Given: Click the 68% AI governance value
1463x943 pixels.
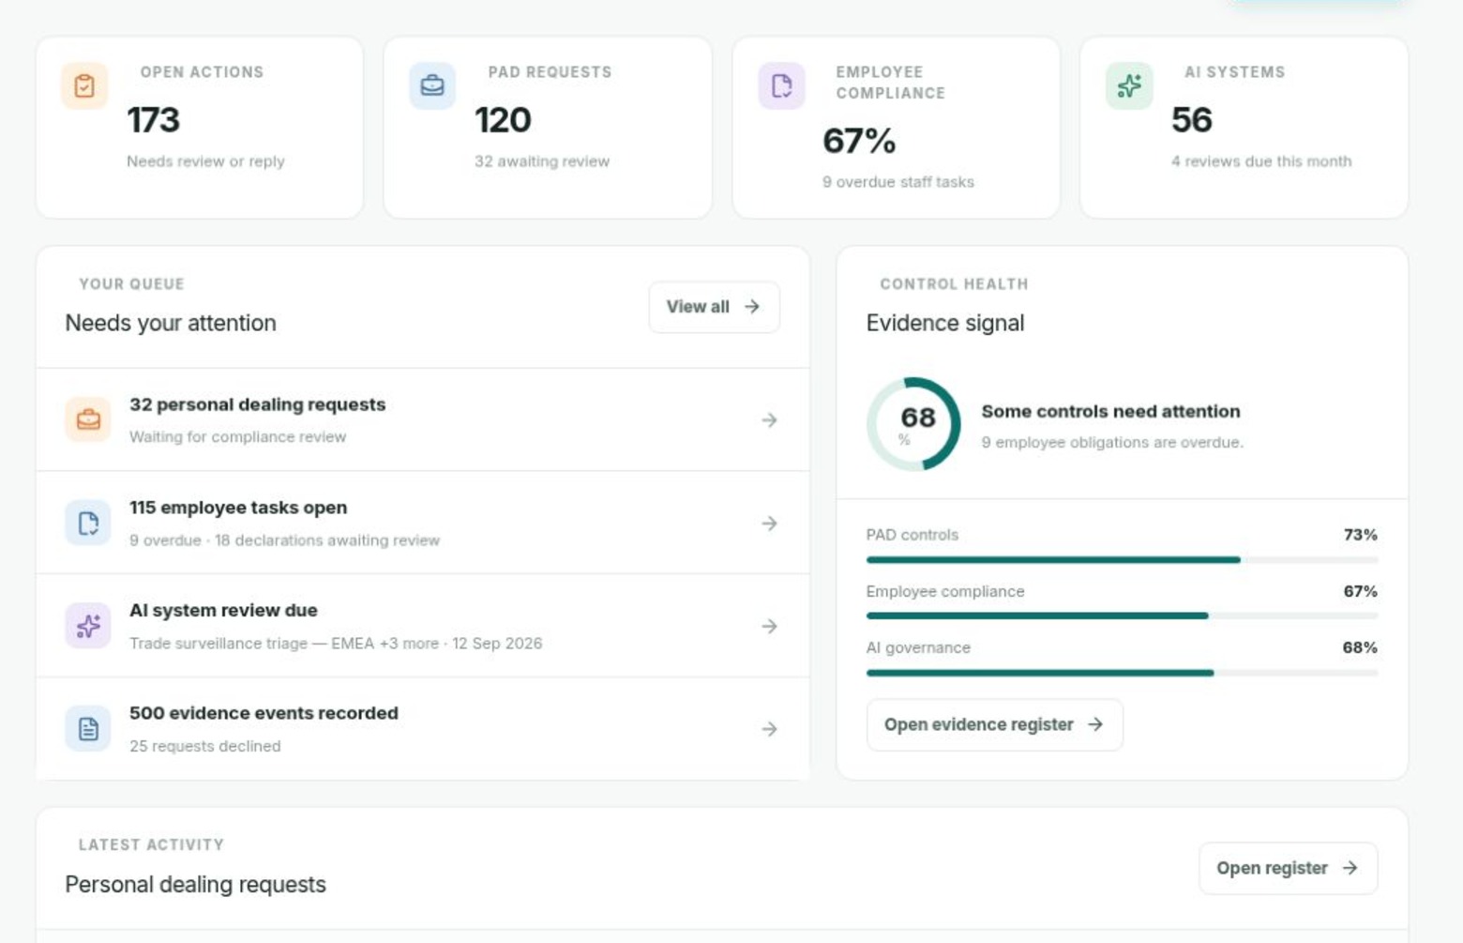Looking at the screenshot, I should pos(1360,647).
